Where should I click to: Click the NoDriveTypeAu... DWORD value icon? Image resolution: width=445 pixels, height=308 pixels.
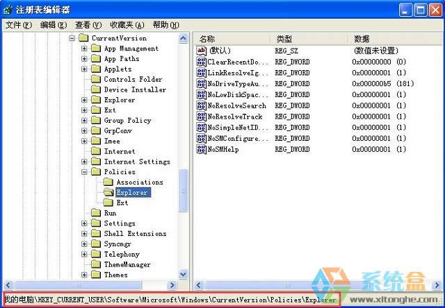pos(201,83)
